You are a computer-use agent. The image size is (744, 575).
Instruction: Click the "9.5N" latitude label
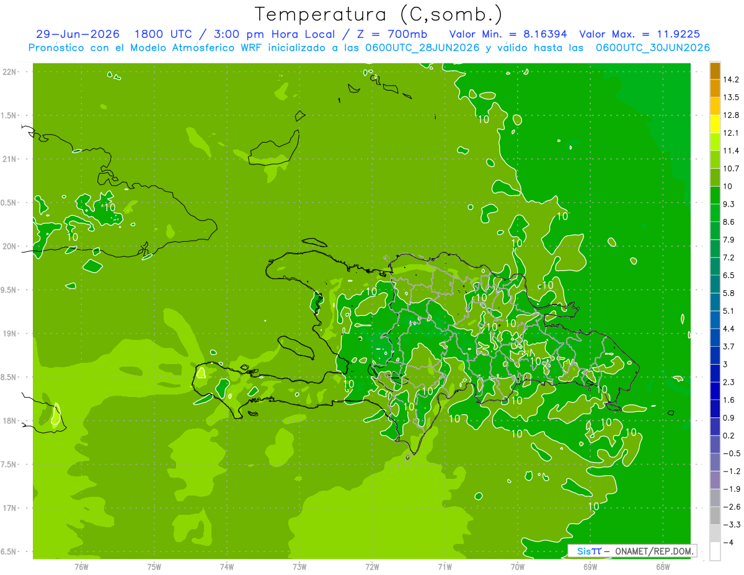tap(9, 290)
